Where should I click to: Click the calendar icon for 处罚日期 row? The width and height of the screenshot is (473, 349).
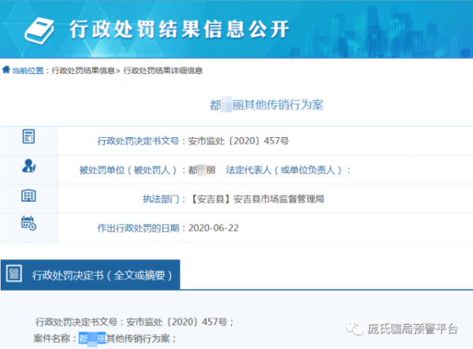pos(29,226)
